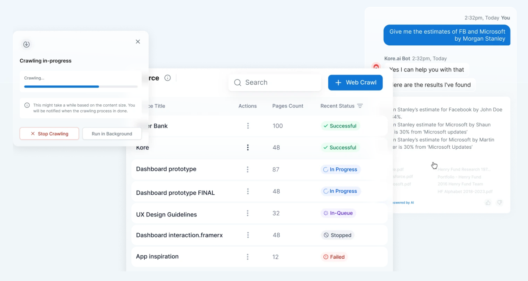This screenshot has width=528, height=281.
Task: Select UX Design Guidelines title
Action: (166, 215)
